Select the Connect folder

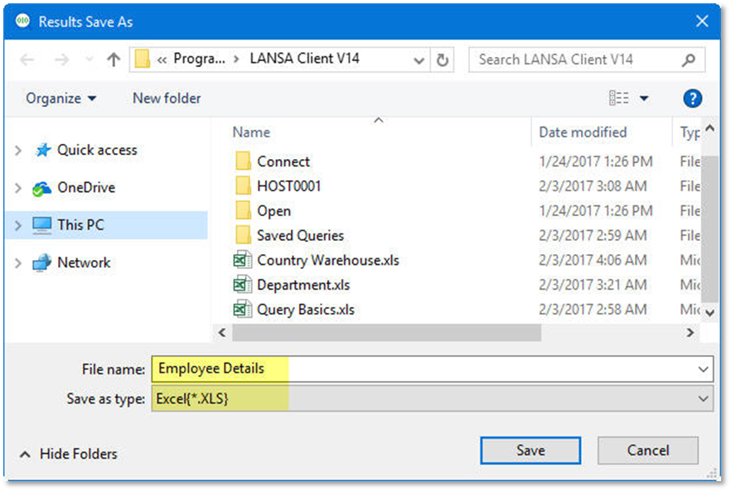pyautogui.click(x=283, y=161)
